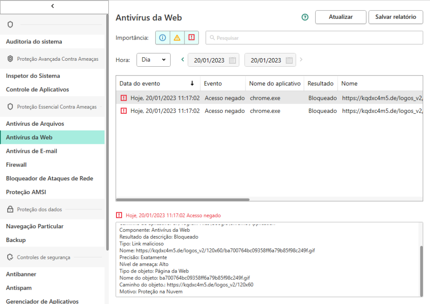Screen dimensions: 430x304
Task: Click sort arrow in Data do evento column
Action: (192, 83)
